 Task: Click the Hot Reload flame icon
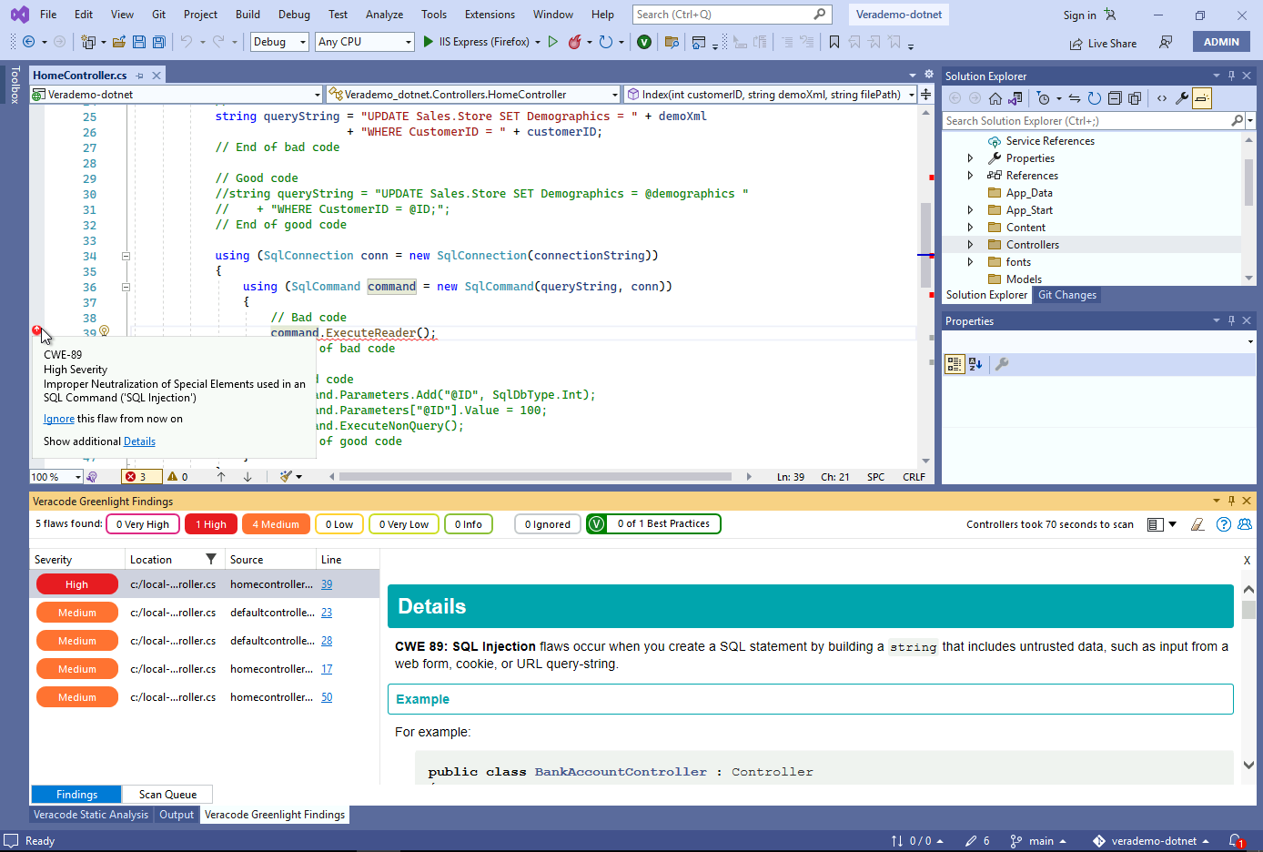574,42
